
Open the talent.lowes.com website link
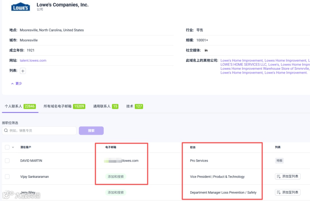(33, 60)
